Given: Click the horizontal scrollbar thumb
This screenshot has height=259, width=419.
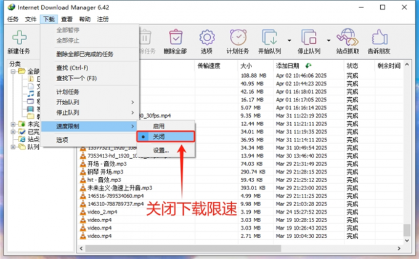Looking at the screenshot, I should [183, 249].
